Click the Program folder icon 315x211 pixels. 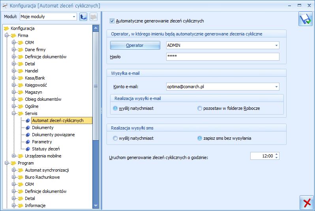(13, 163)
